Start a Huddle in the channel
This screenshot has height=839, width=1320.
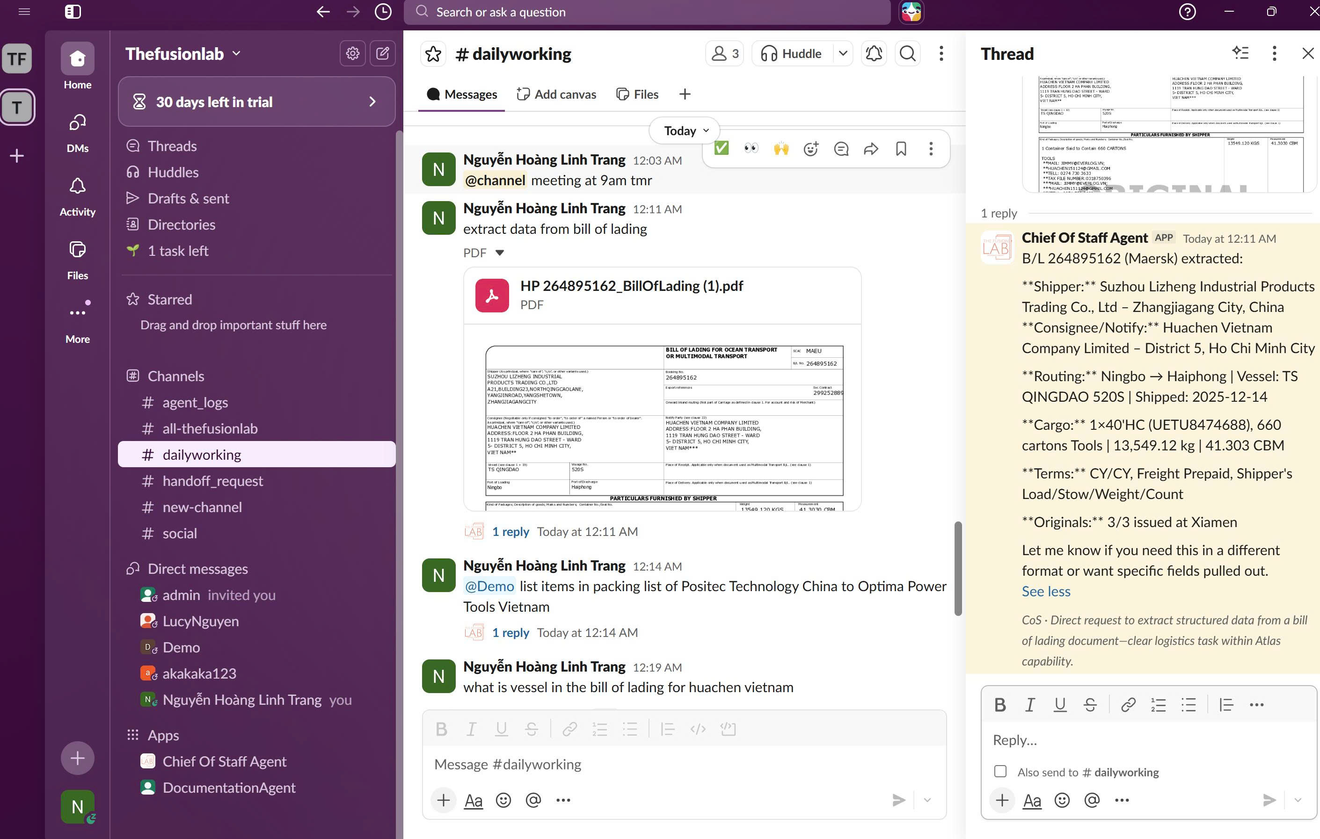pos(792,54)
